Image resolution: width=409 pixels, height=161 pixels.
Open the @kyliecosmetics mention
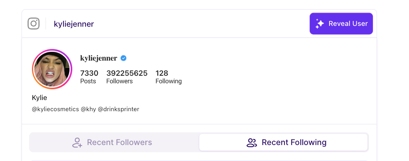point(55,109)
